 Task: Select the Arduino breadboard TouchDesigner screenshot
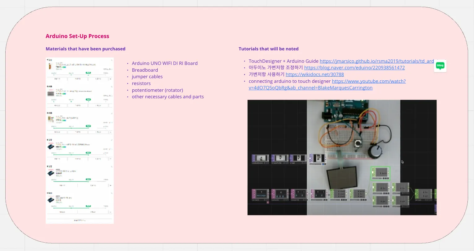coord(342,157)
